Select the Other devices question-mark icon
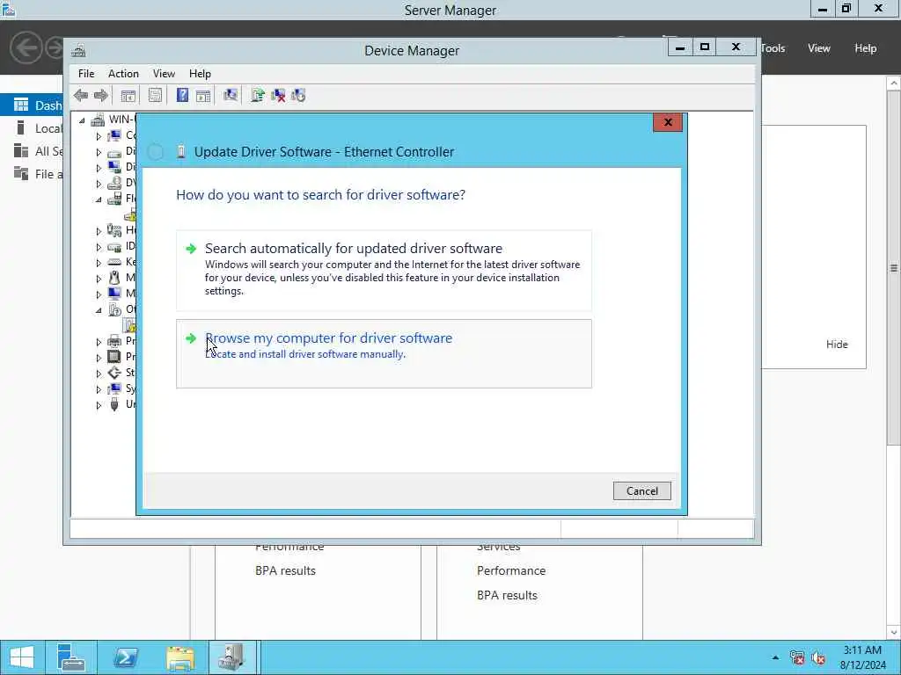The image size is (901, 675). pos(114,309)
